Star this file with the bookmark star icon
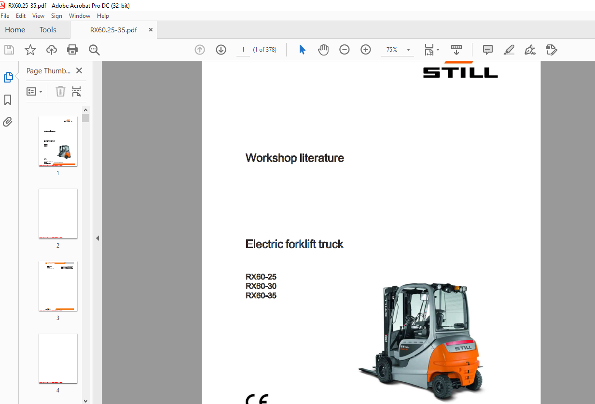Image resolution: width=595 pixels, height=404 pixels. tap(30, 50)
